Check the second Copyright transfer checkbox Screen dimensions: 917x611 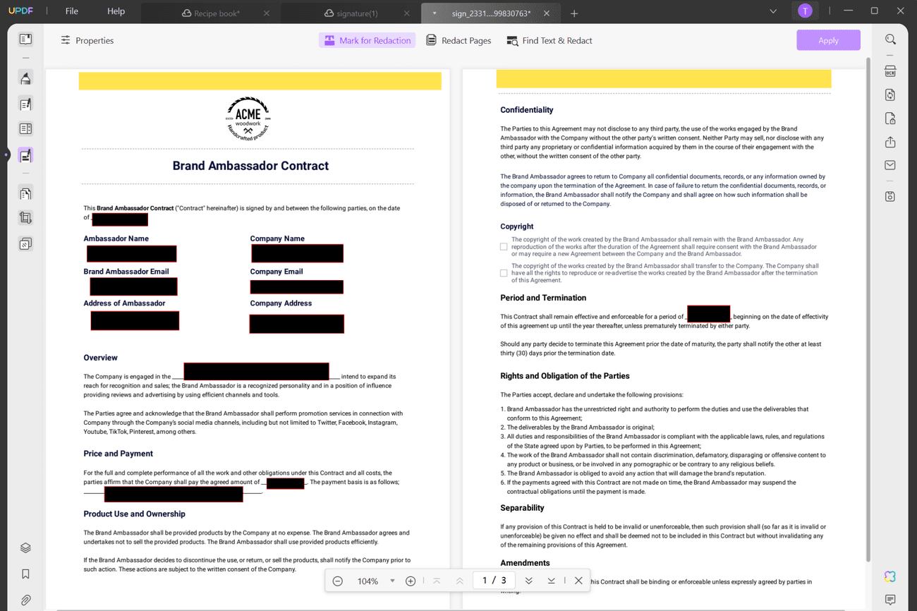coord(504,272)
